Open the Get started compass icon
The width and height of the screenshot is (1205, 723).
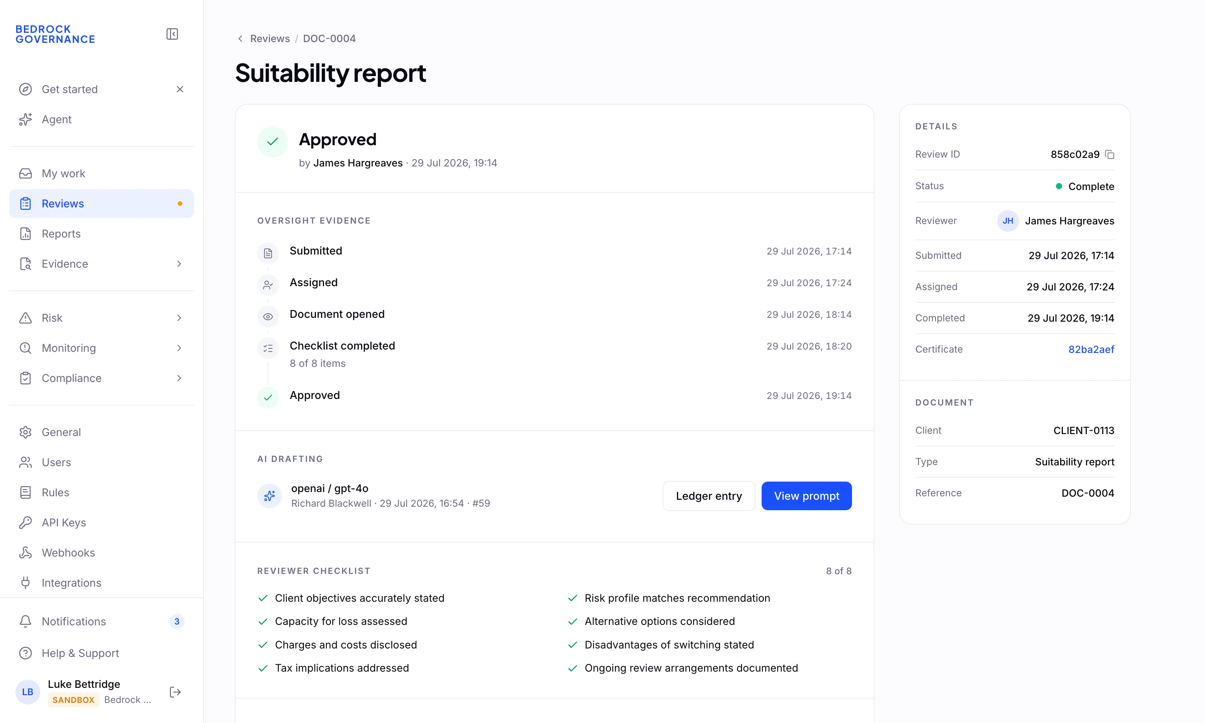tap(25, 89)
